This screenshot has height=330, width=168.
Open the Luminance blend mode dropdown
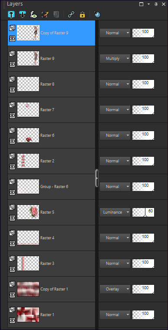click(115, 212)
